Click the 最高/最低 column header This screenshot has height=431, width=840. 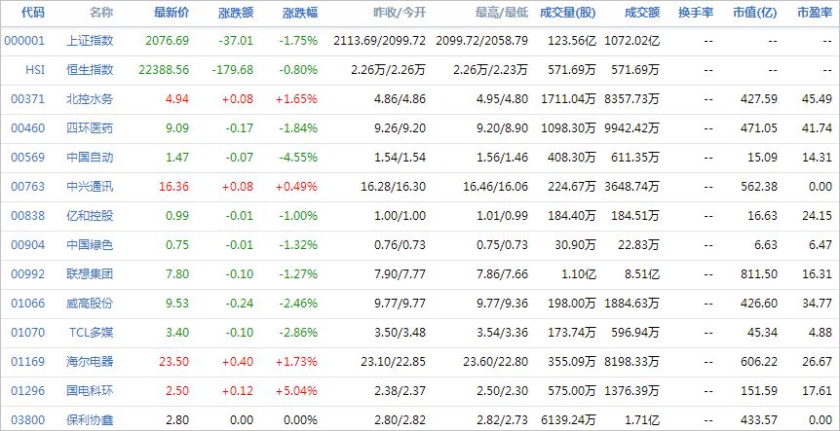502,13
